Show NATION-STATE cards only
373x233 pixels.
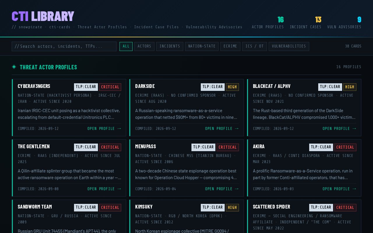coord(202,46)
